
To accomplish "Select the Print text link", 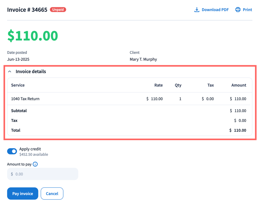I will click(247, 10).
